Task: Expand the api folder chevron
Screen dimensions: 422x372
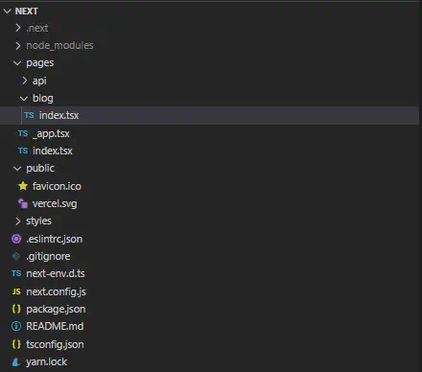Action: [24, 81]
